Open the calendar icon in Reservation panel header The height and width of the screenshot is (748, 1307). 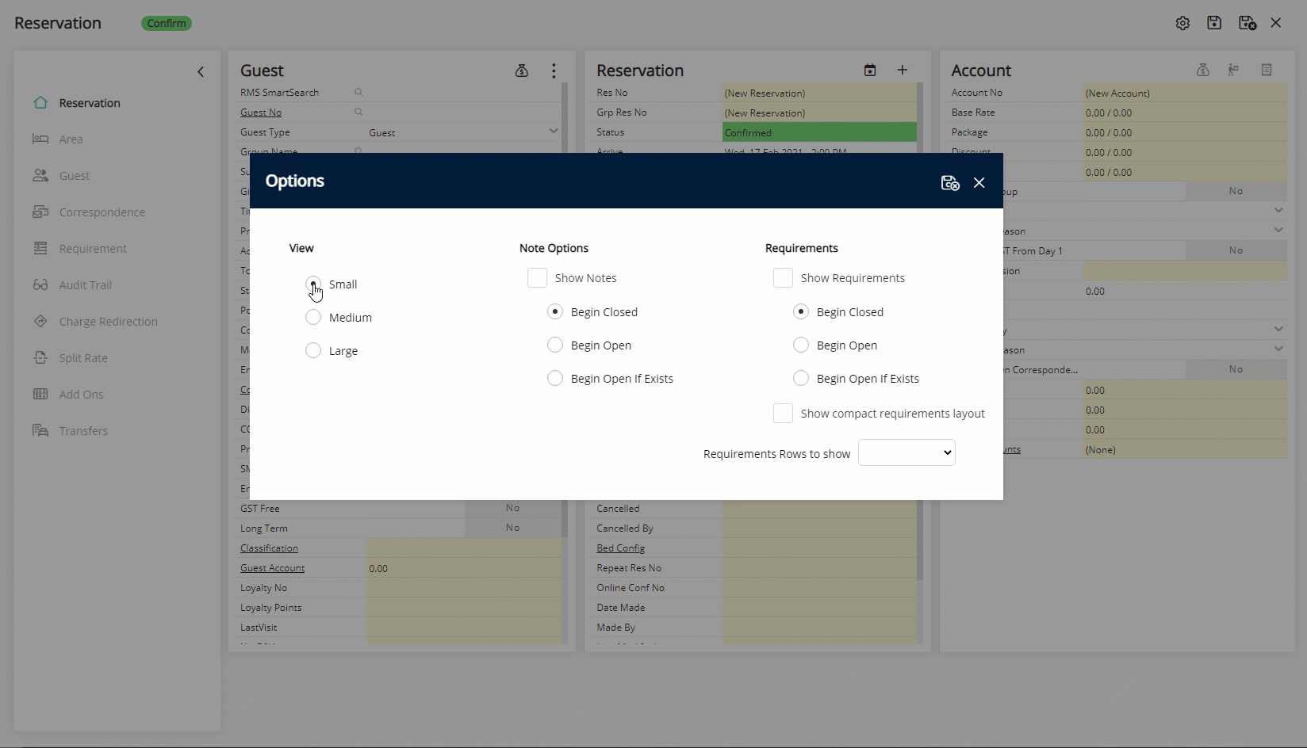coord(869,70)
